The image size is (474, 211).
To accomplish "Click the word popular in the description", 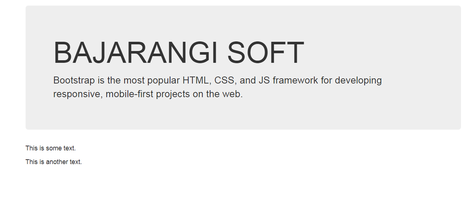I will pyautogui.click(x=162, y=81).
